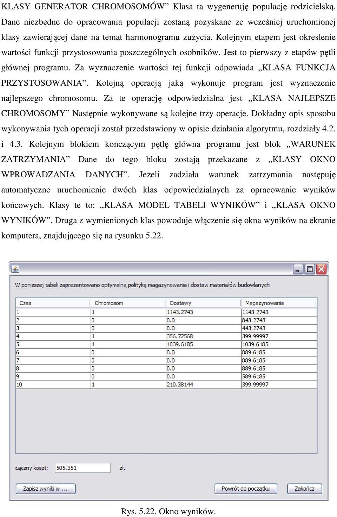
Task: Select Czas cell with value 7
Action: [53, 360]
